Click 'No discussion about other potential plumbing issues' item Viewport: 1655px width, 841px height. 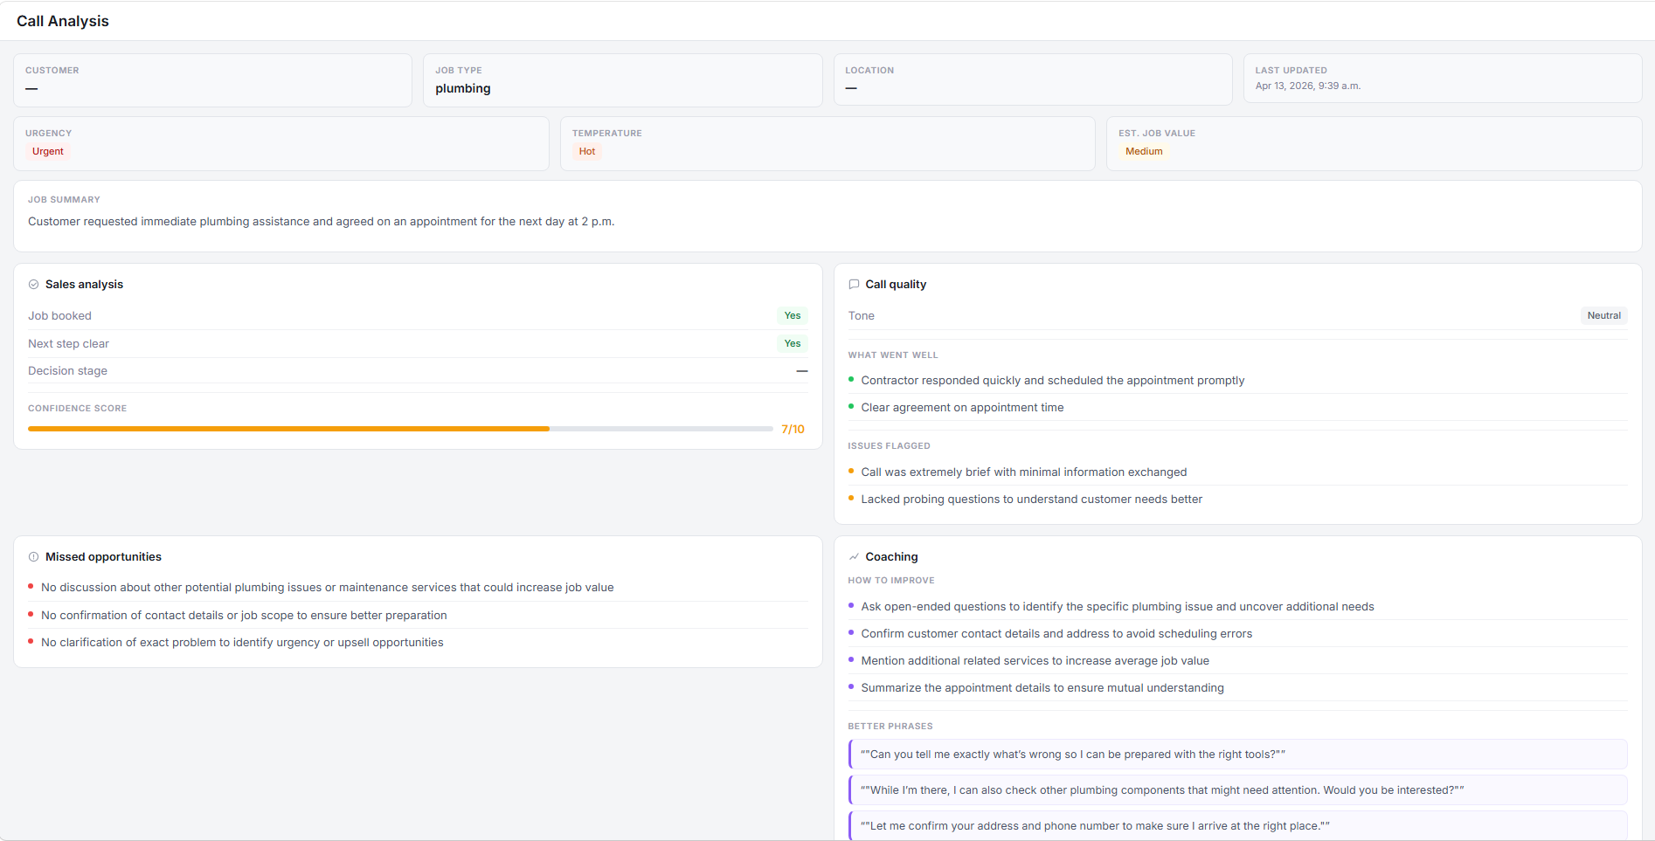[x=328, y=588]
